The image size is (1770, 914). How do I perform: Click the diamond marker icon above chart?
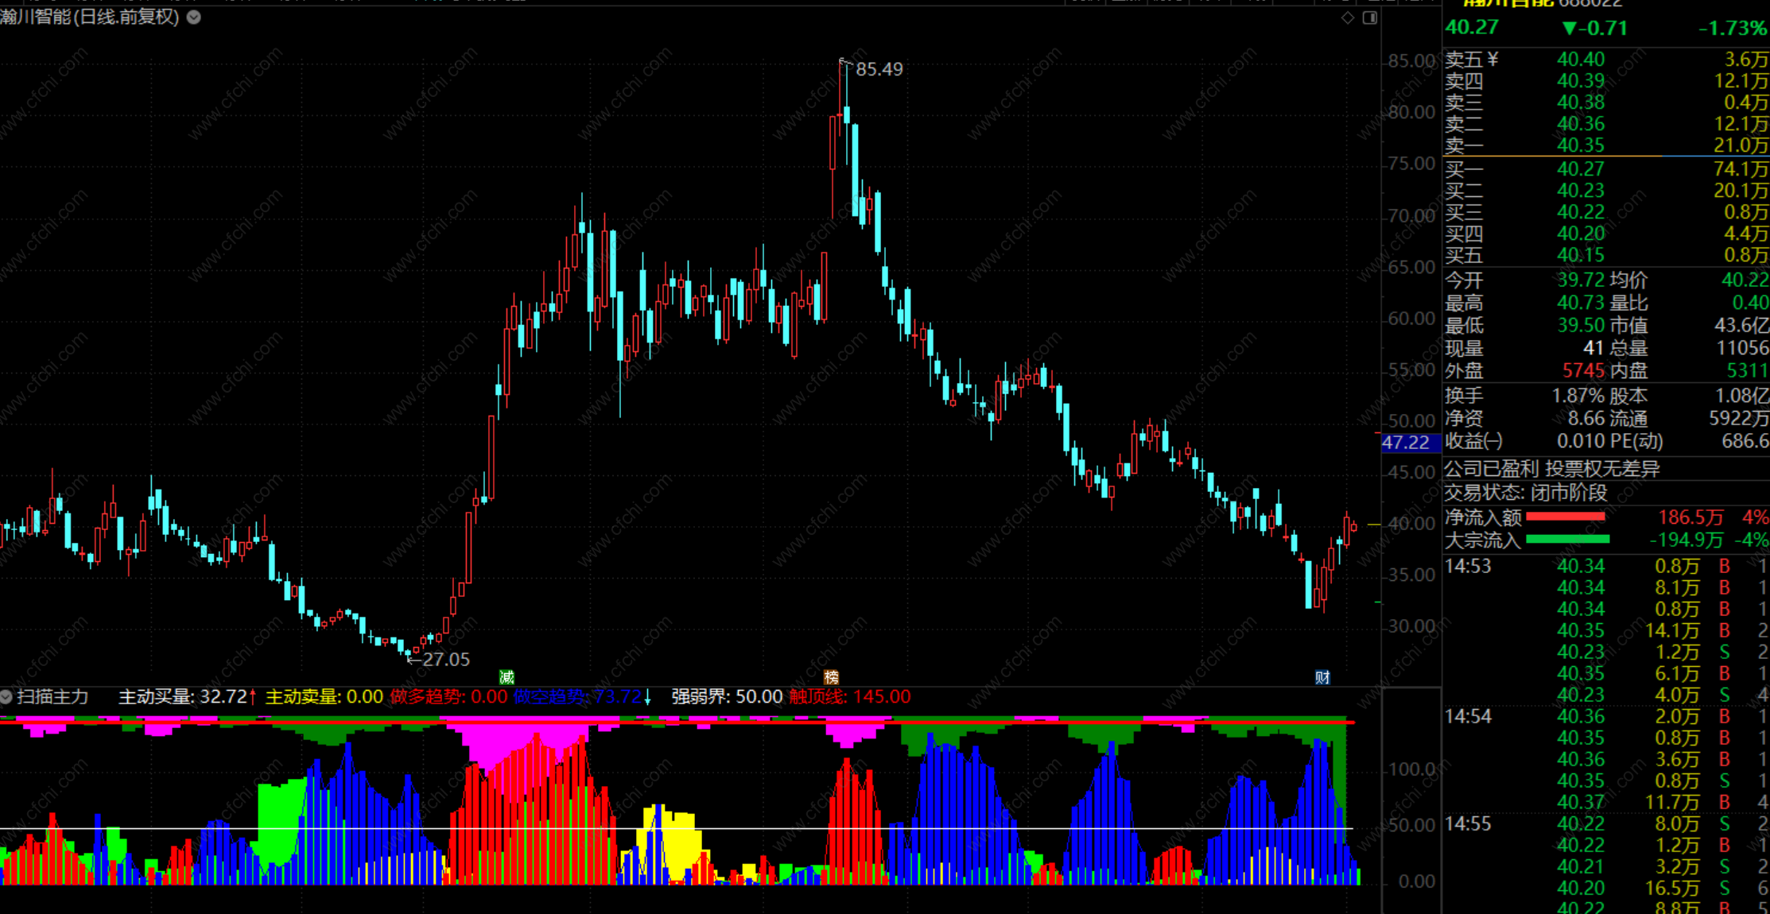(1347, 17)
